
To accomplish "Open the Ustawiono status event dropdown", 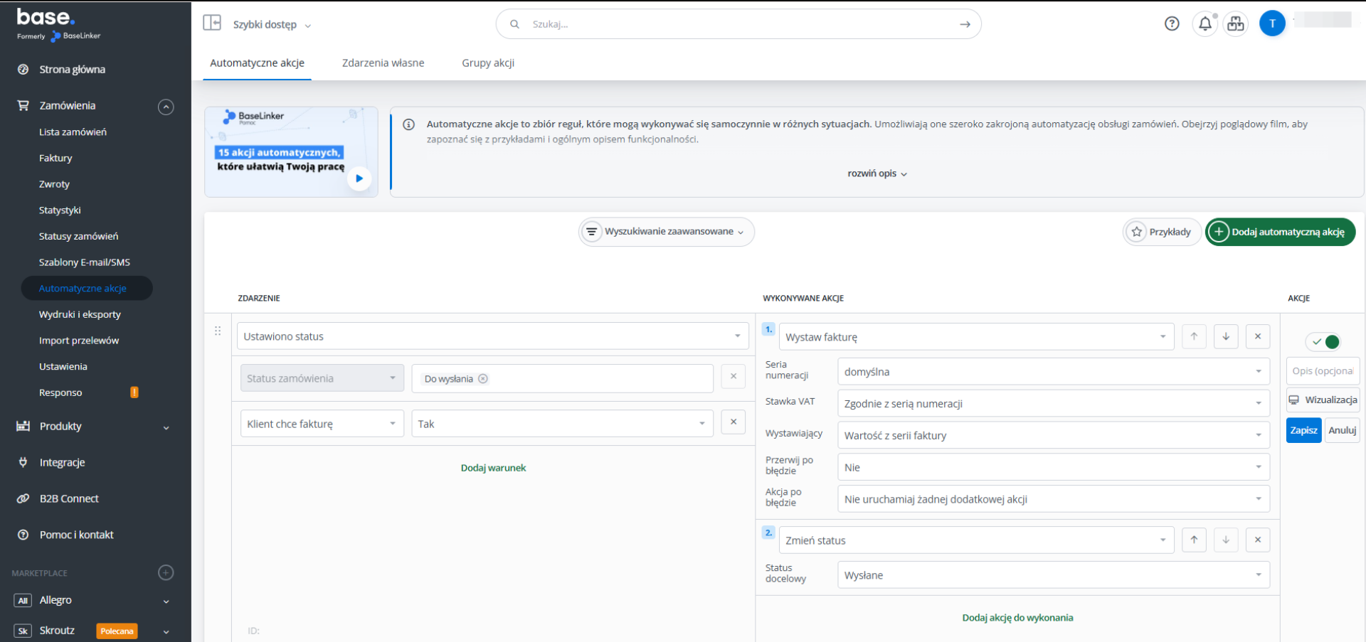I will (x=492, y=336).
